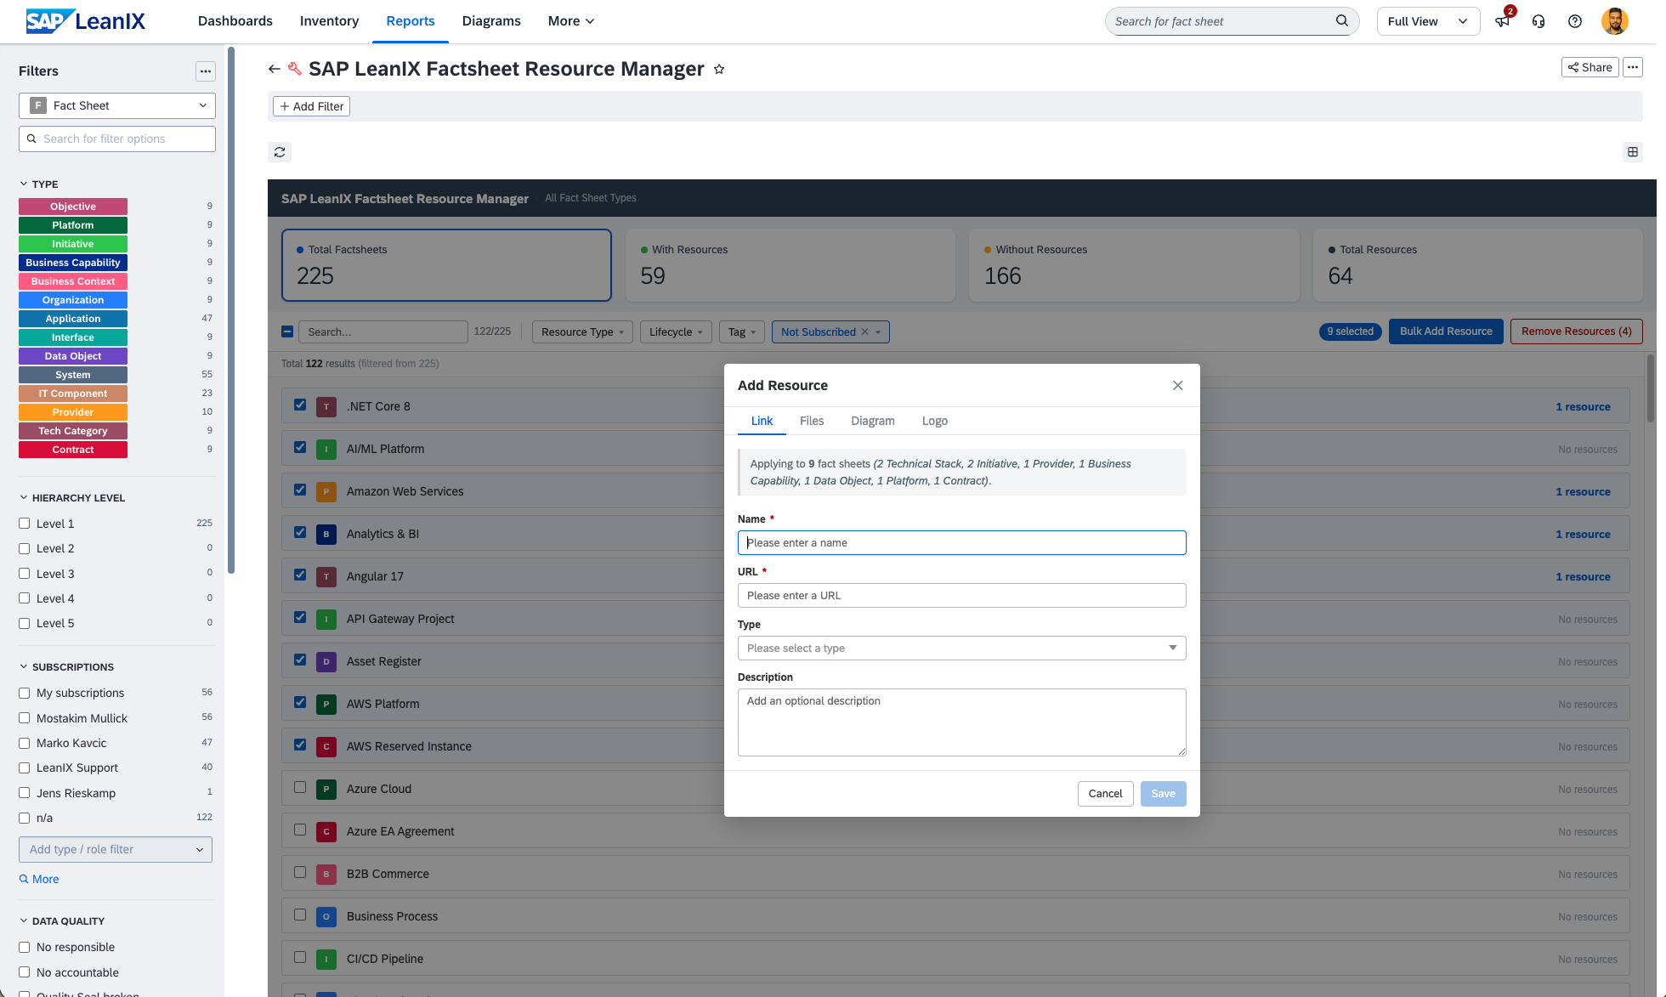Click the back arrow beside report title
The image size is (1666, 997).
274,69
